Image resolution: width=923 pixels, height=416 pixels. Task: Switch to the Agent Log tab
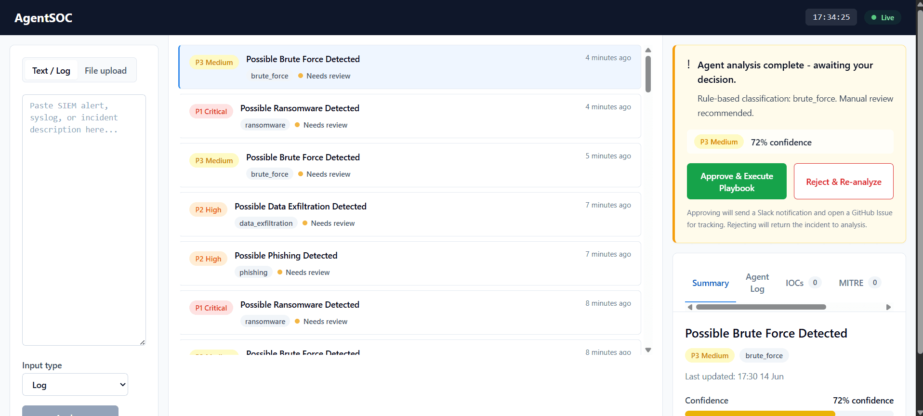click(x=757, y=283)
